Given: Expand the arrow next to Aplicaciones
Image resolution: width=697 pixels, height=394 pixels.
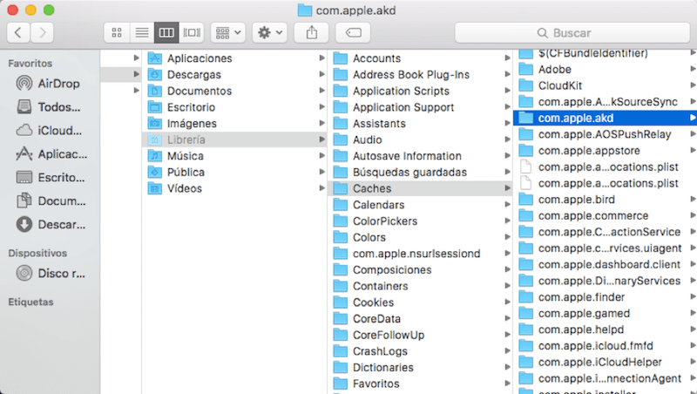Looking at the screenshot, I should coord(321,58).
